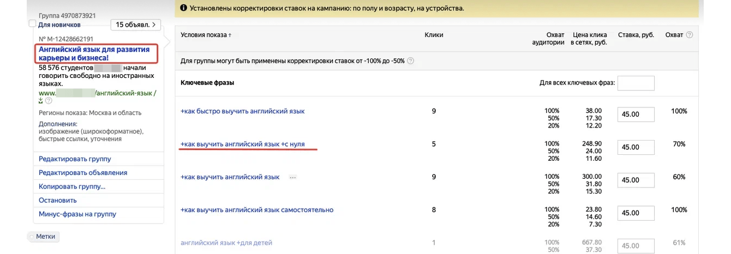Open keyword '+как быстро выучить английский язык'
The width and height of the screenshot is (731, 254).
242,111
